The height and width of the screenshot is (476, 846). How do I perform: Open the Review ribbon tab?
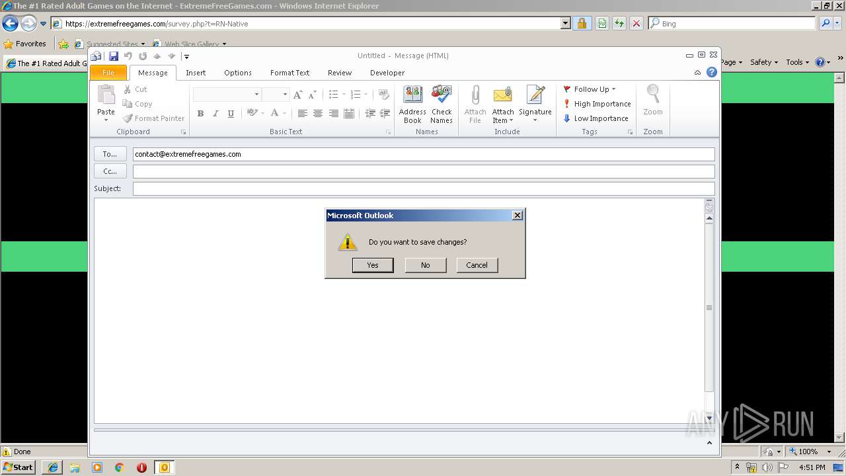click(x=340, y=73)
